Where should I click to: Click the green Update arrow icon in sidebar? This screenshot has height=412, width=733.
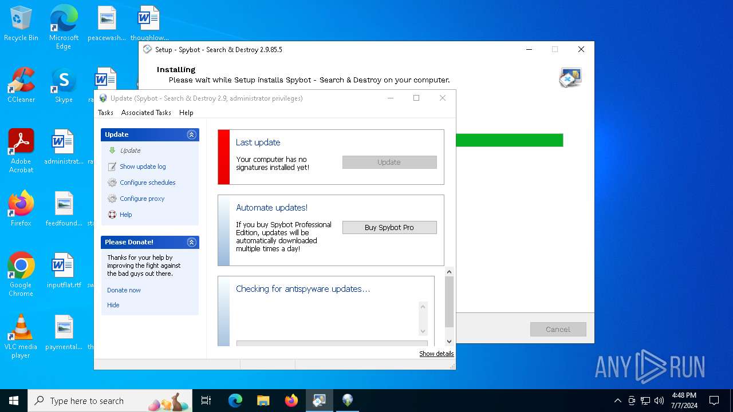click(x=112, y=150)
